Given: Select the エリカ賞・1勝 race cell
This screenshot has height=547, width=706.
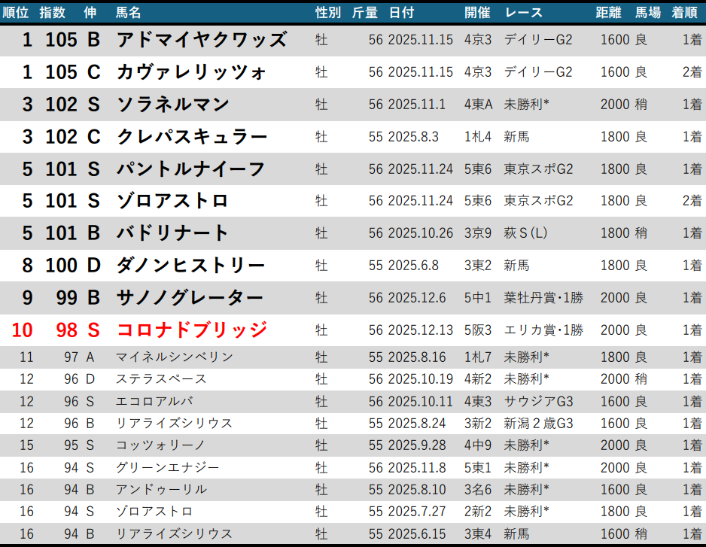Looking at the screenshot, I should point(543,330).
